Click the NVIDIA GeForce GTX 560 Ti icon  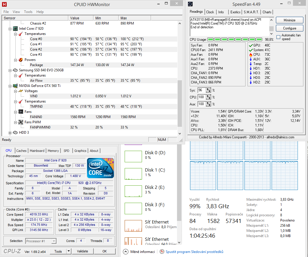click(15, 86)
